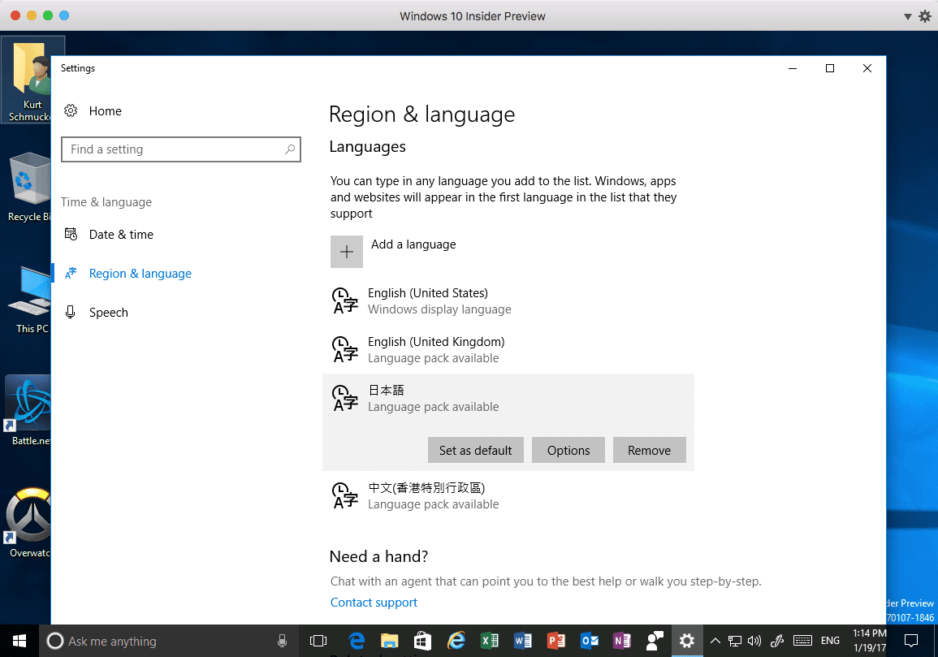Click the Japanese language icon

pyautogui.click(x=345, y=399)
